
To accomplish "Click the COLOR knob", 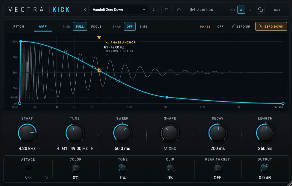I will (x=75, y=168).
